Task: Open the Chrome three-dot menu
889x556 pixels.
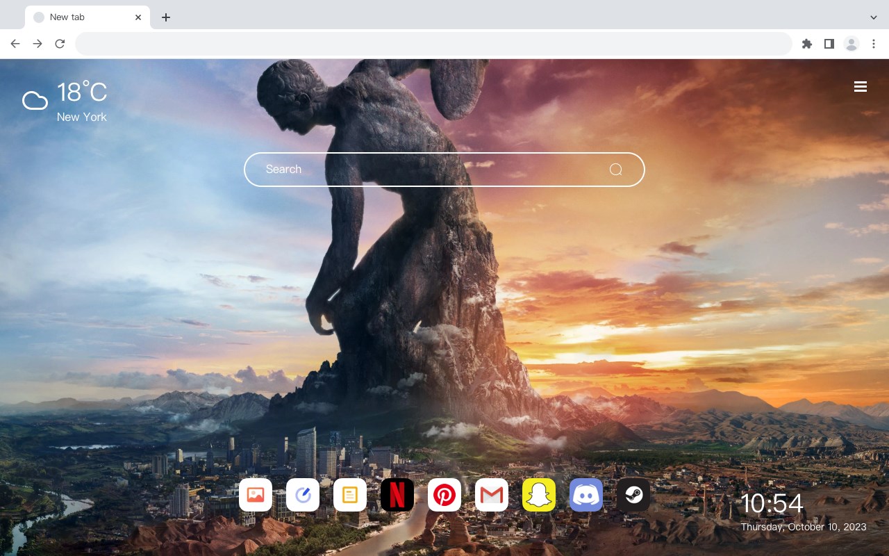Action: click(874, 44)
